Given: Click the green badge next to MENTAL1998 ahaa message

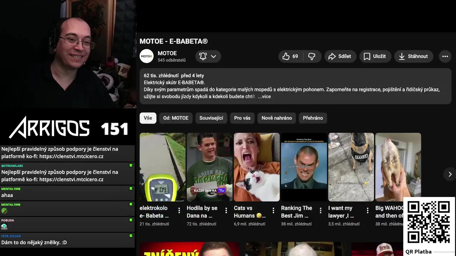Looking at the screenshot, I should pos(131,188).
